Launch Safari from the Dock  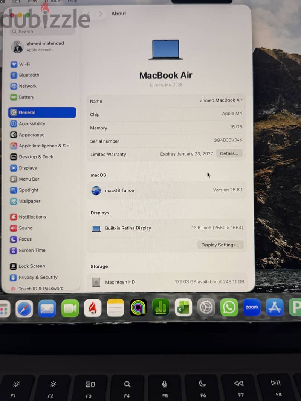click(x=24, y=309)
